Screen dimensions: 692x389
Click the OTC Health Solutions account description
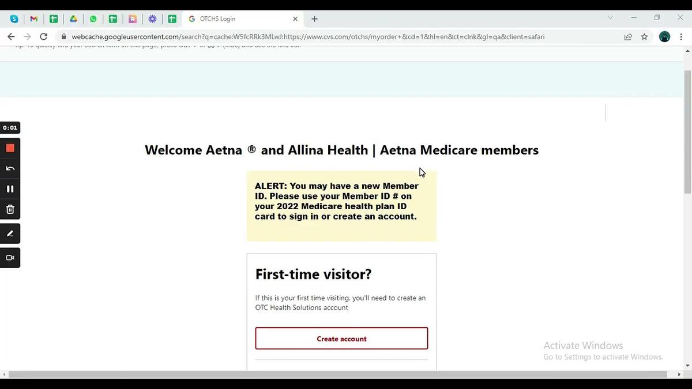pos(340,303)
